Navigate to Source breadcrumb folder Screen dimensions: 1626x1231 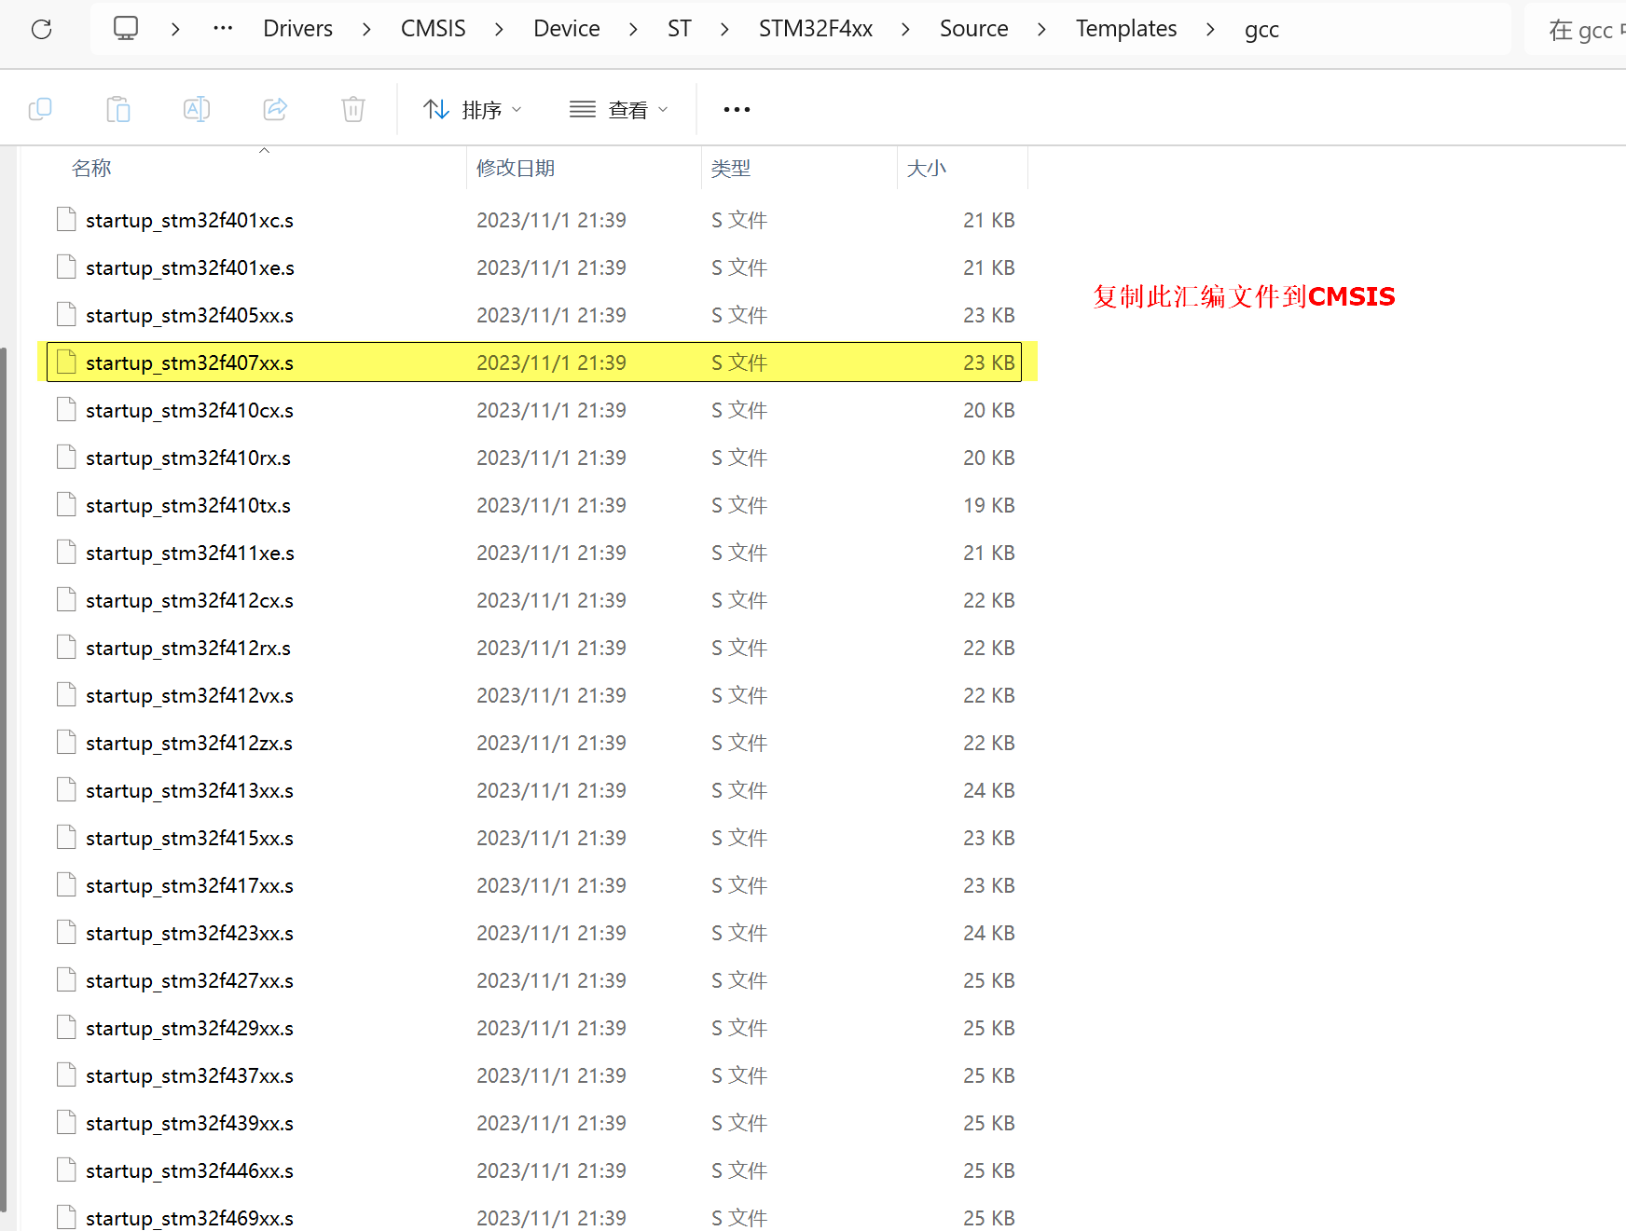coord(974,29)
